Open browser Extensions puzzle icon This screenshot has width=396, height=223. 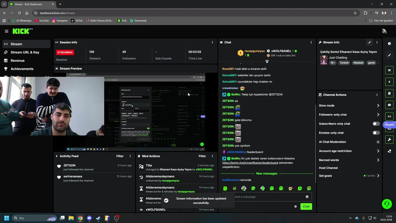[x=366, y=13]
